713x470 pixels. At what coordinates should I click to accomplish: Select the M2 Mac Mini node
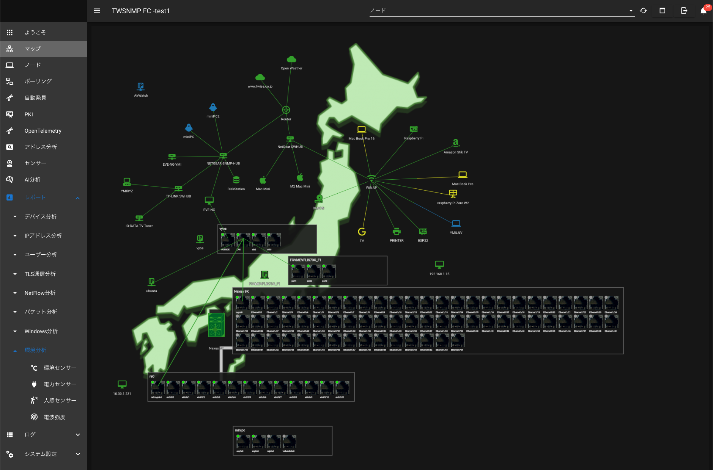(x=300, y=177)
